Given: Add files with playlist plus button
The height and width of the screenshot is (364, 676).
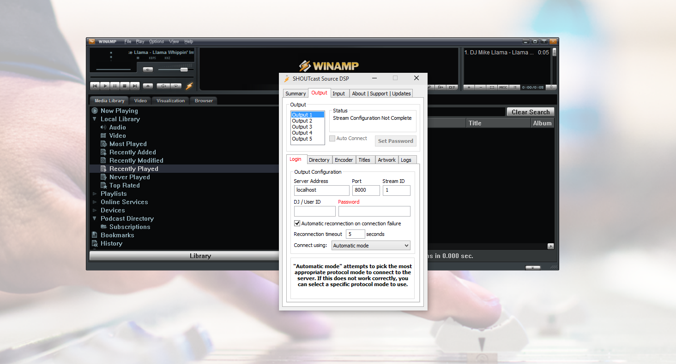Looking at the screenshot, I should point(469,87).
